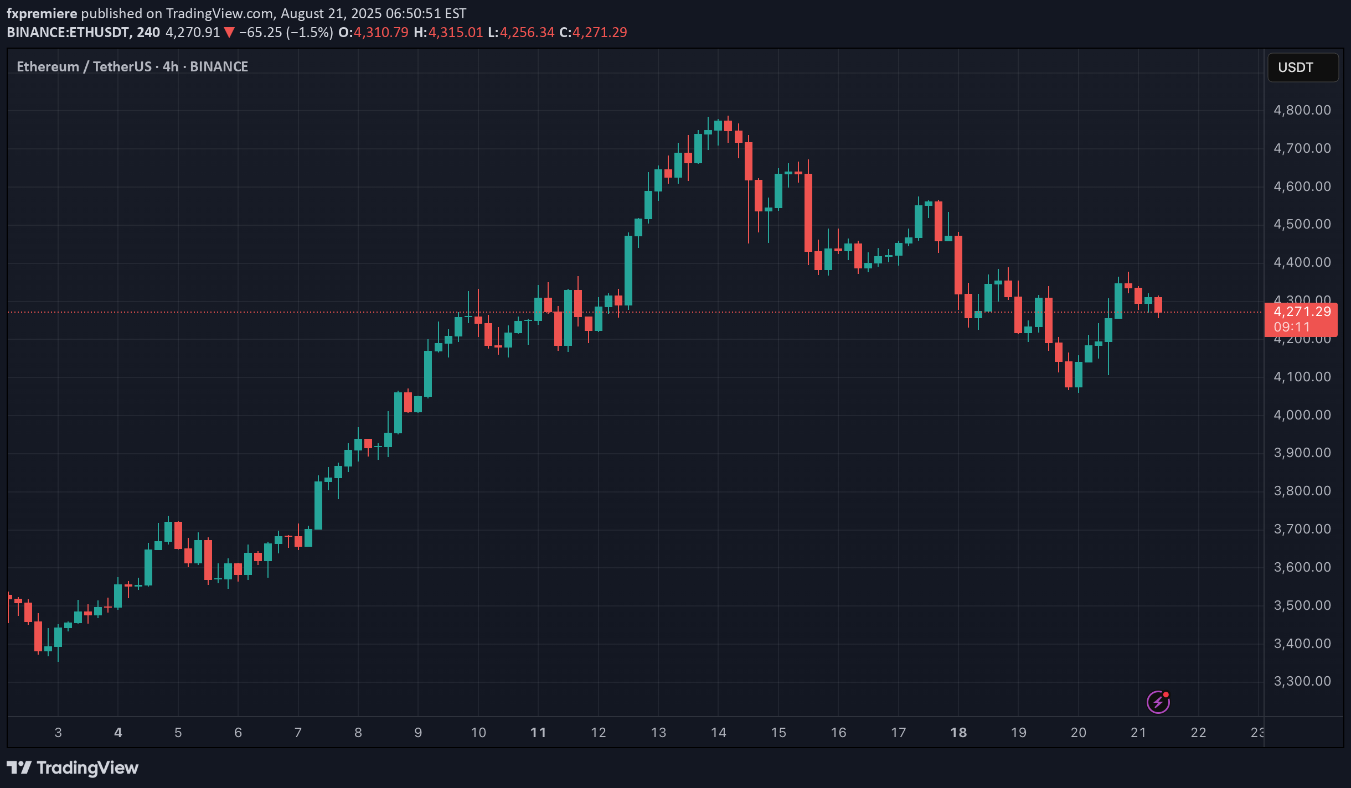Click the TradingView logo in bottom left
The image size is (1351, 788).
(x=72, y=768)
